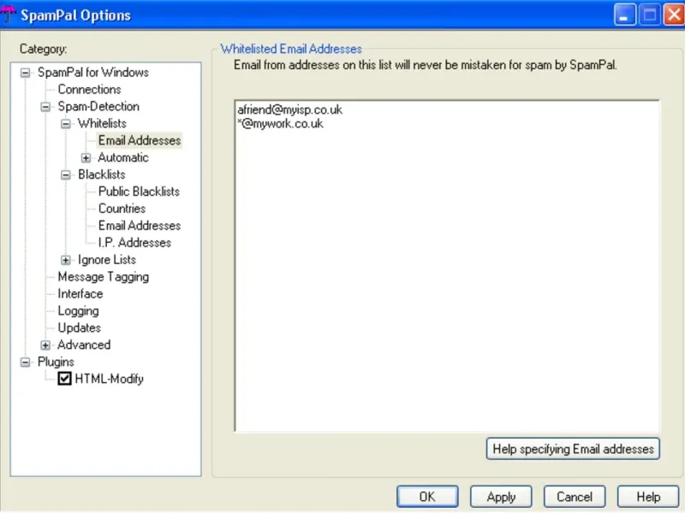The image size is (685, 513).
Task: Minimize the SpamPal Options window
Action: tap(625, 15)
